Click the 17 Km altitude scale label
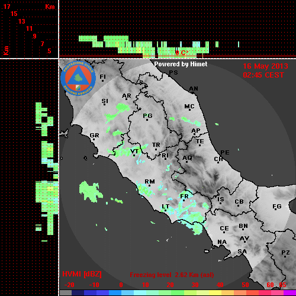Image resolution: width=296 pixels, height=296 pixels. (x=7, y=7)
